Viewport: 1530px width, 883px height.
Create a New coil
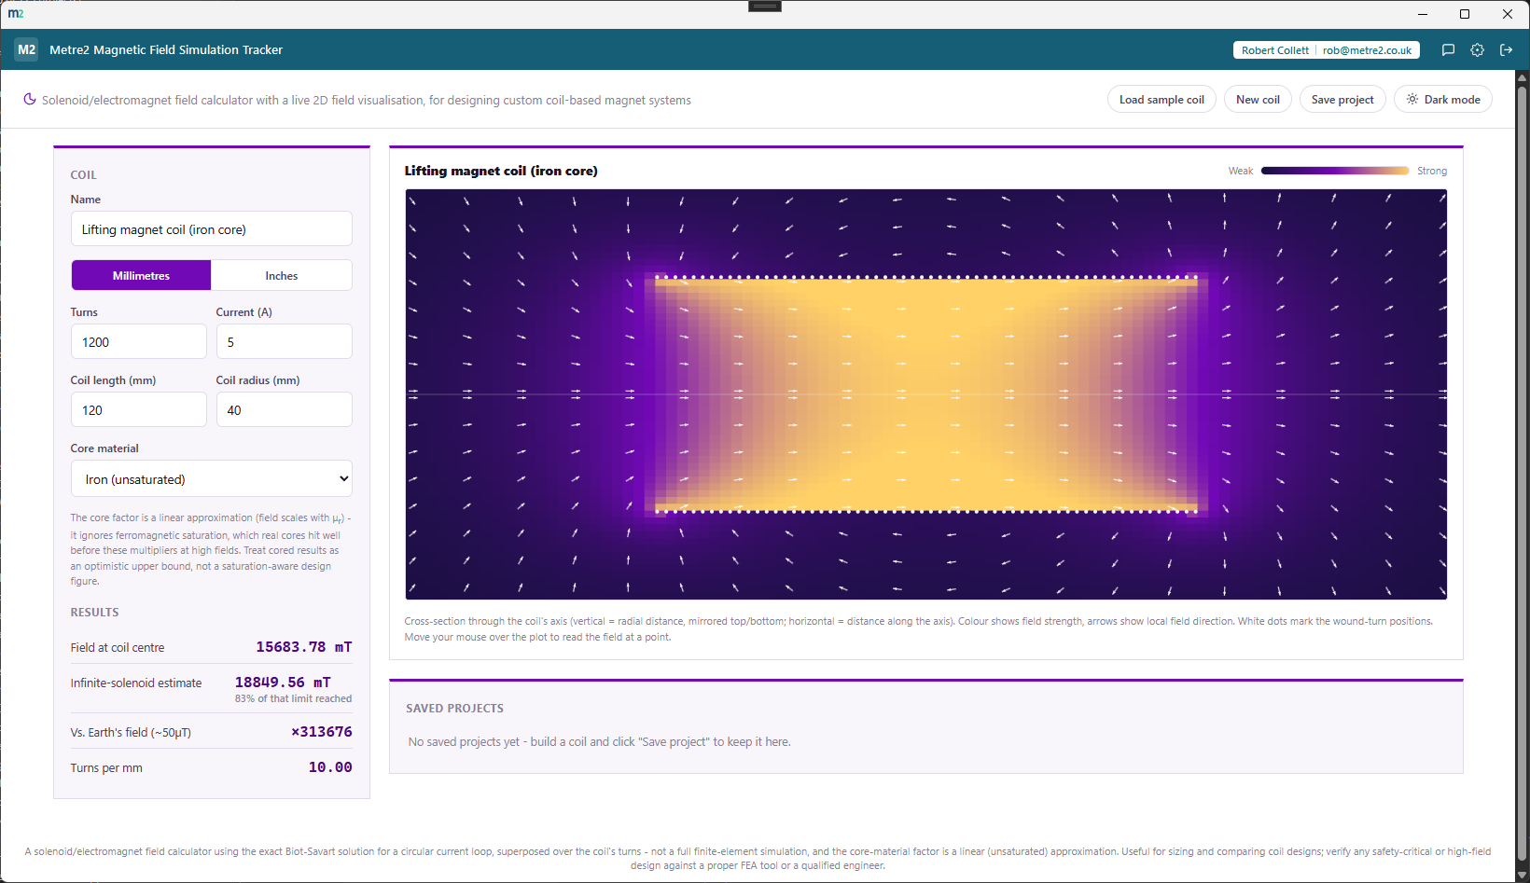coord(1258,100)
